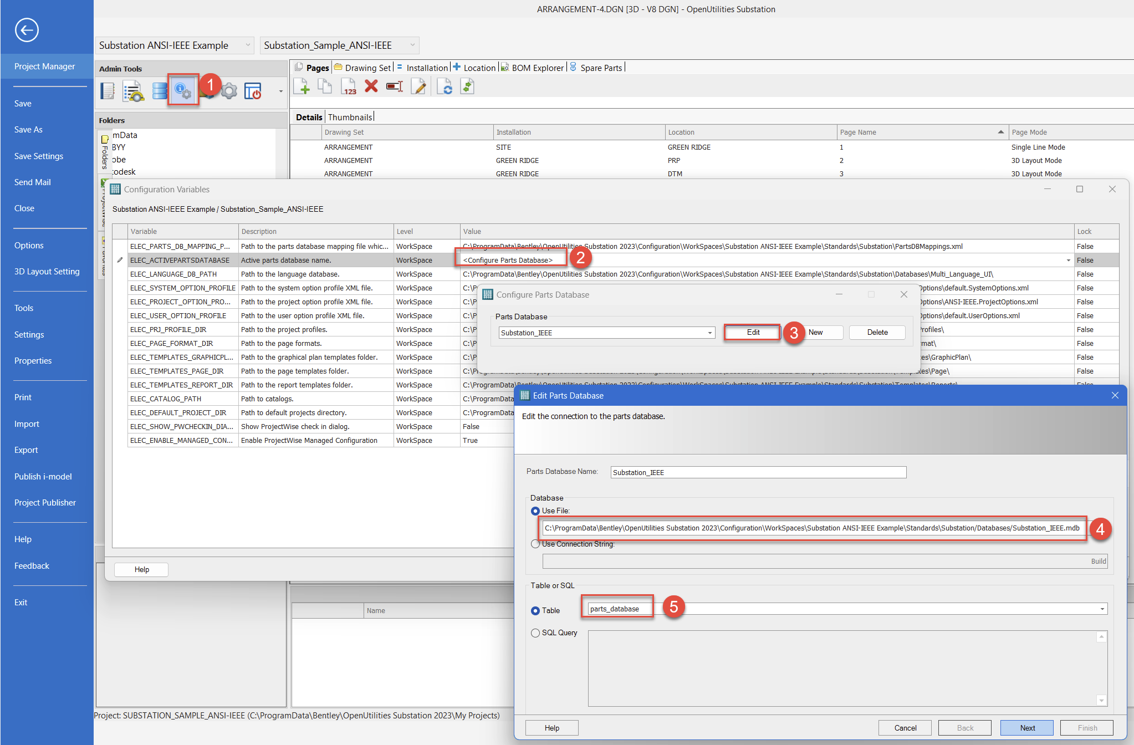Select the ELEC_LANGUAGE_DB_PATH variable row
Image resolution: width=1134 pixels, height=745 pixels.
[615, 274]
